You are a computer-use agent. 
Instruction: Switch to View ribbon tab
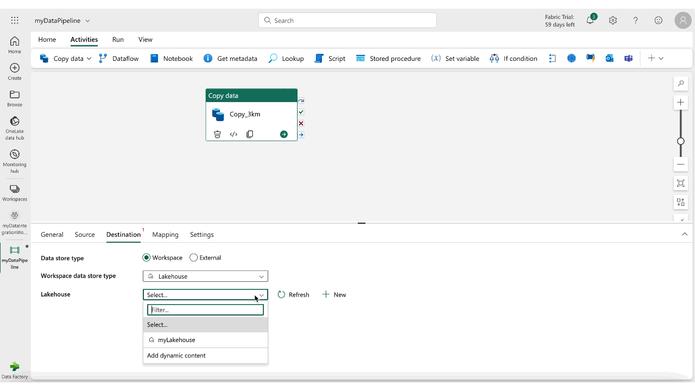(x=146, y=40)
